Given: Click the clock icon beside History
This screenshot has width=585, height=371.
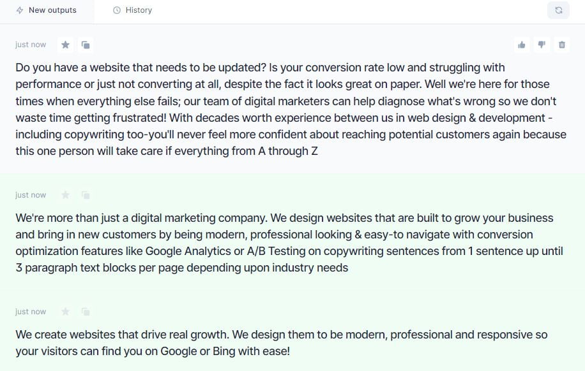Looking at the screenshot, I should click(117, 10).
